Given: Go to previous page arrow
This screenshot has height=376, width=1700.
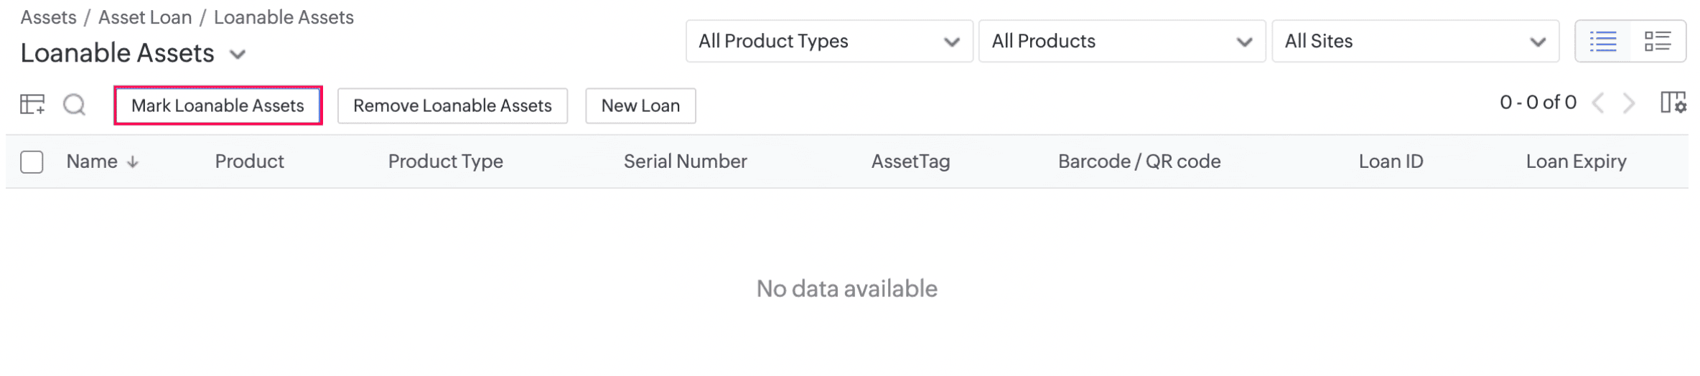Looking at the screenshot, I should click(1598, 103).
